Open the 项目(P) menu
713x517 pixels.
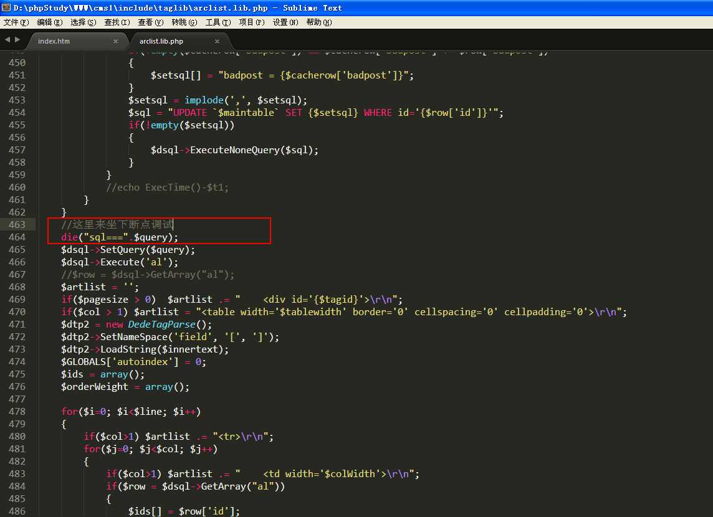click(x=251, y=22)
